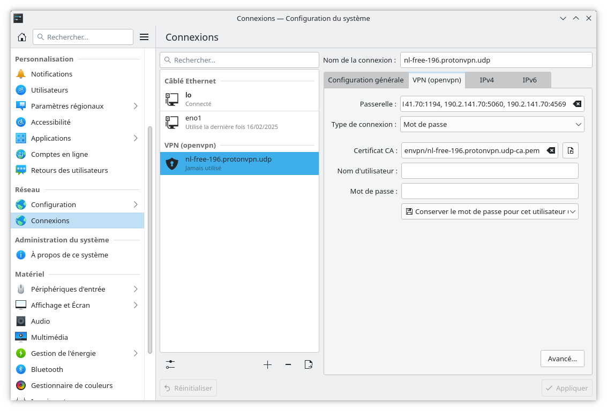Switch to the IPv6 tab
Screen dimensions: 607x411
point(529,80)
